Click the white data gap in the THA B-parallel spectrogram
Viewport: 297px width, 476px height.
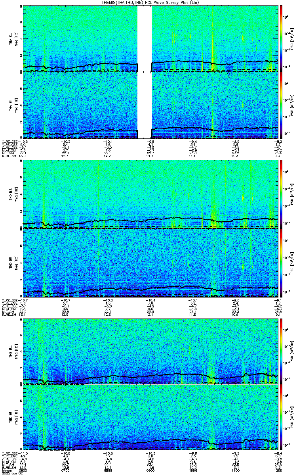145,106
